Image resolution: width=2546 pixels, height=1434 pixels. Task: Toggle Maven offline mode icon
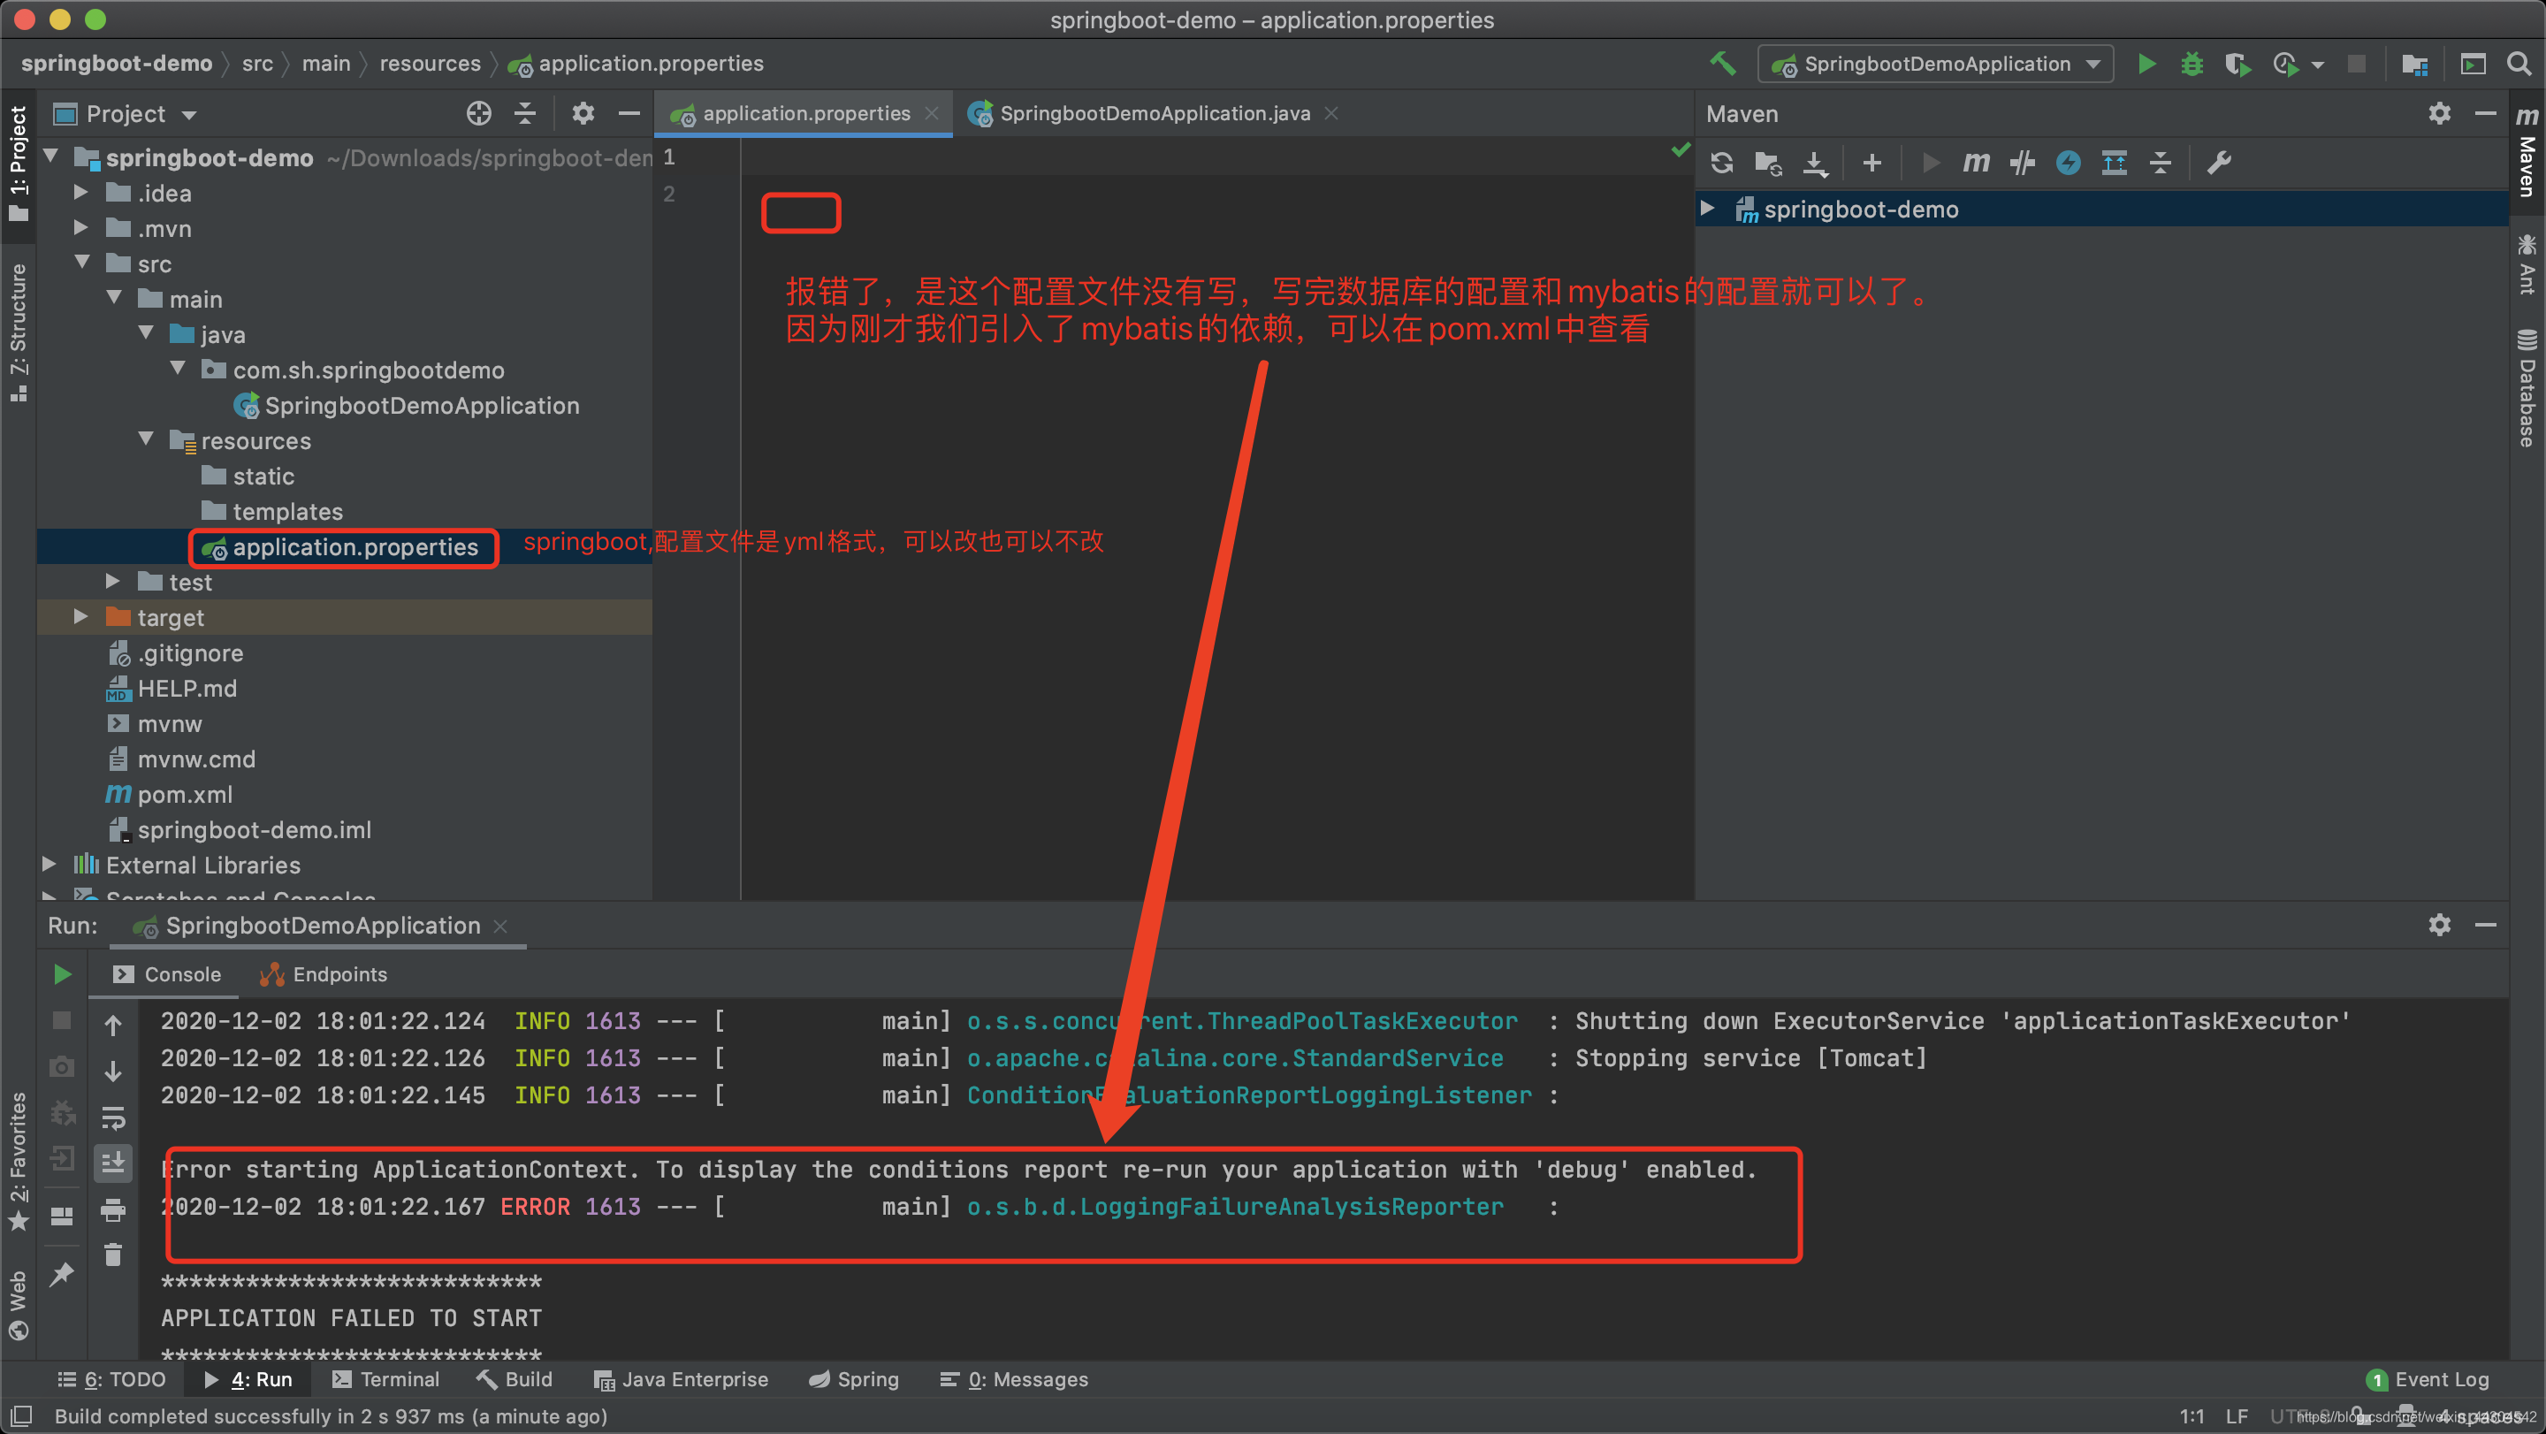(x=2022, y=163)
